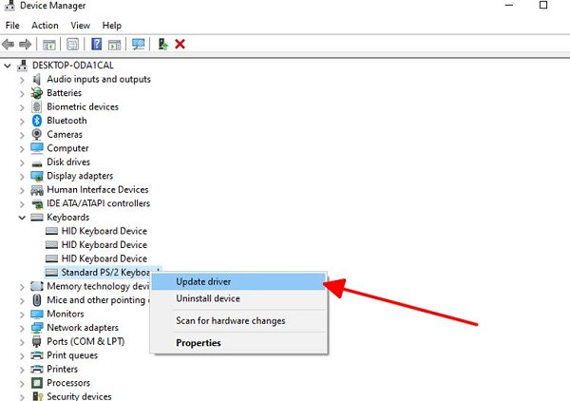Select the Security devices label

(79, 396)
